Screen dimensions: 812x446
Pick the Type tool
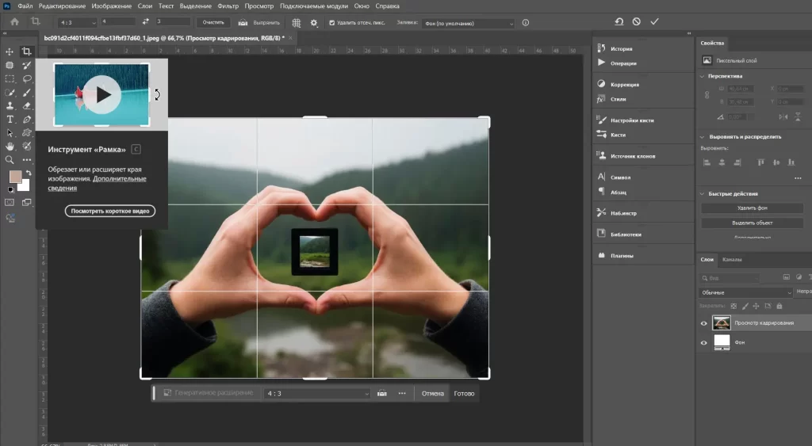tap(10, 119)
